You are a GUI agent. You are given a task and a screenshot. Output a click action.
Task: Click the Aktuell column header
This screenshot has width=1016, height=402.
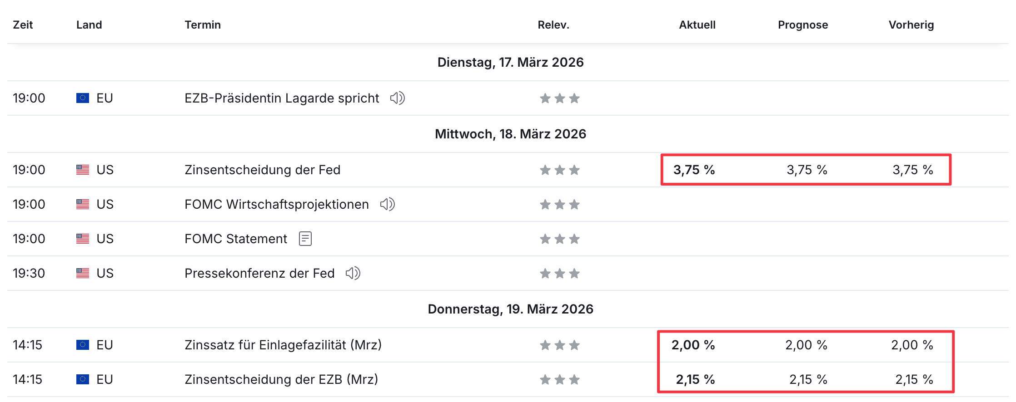click(697, 25)
